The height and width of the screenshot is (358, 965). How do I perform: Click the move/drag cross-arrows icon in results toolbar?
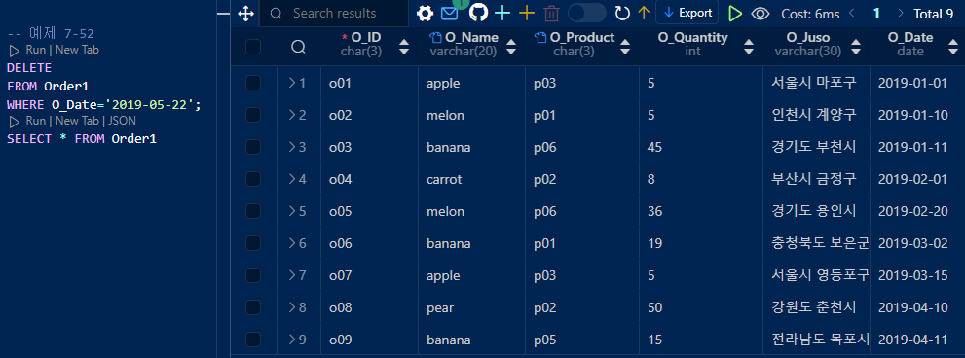[245, 14]
